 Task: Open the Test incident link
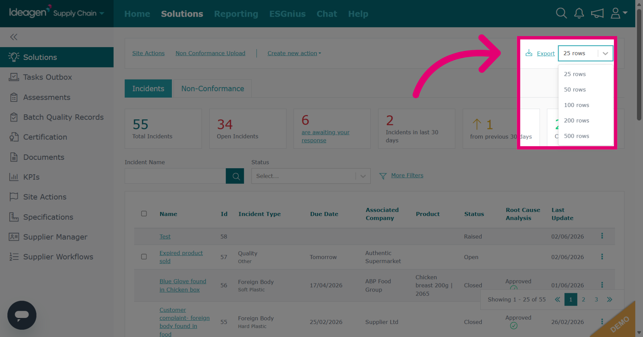point(165,236)
